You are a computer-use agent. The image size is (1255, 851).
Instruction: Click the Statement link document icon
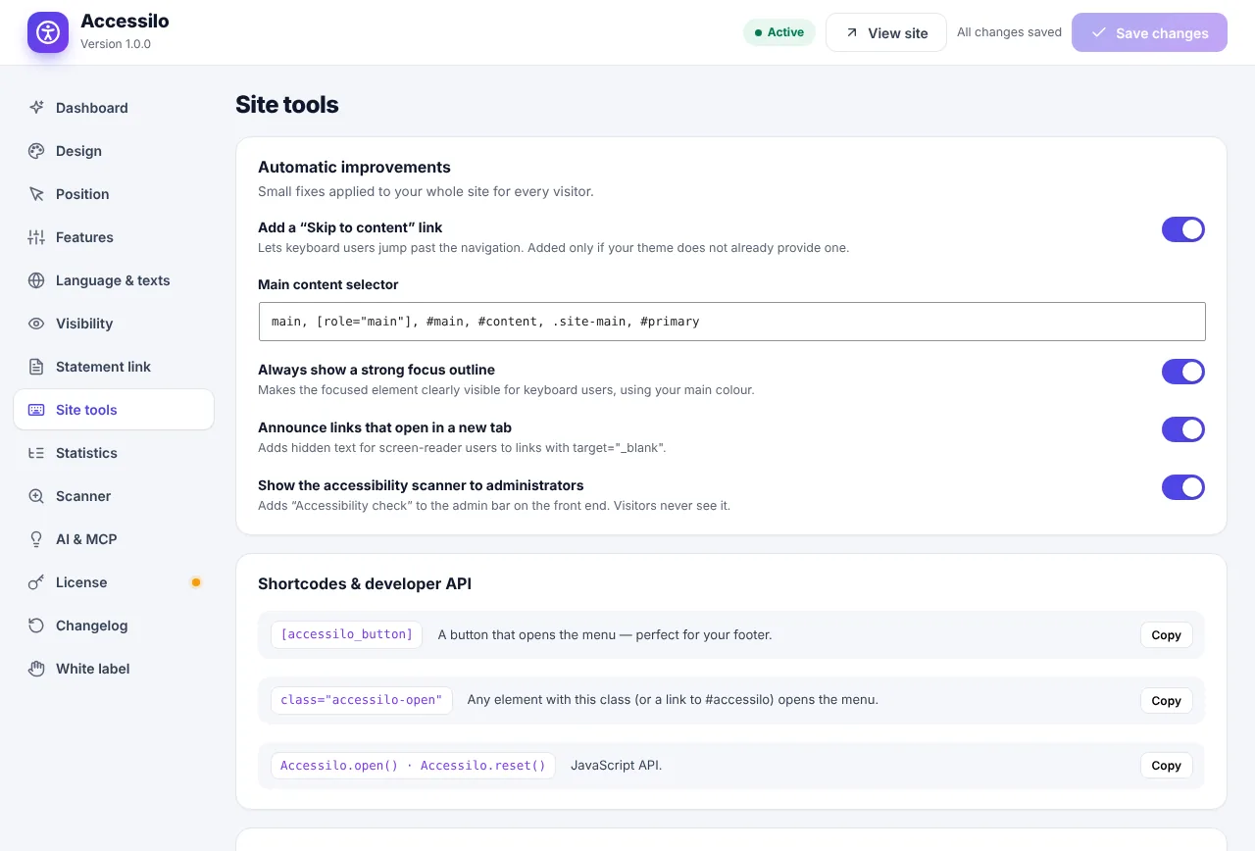[x=36, y=367]
